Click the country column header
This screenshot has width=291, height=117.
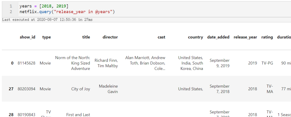click(195, 37)
